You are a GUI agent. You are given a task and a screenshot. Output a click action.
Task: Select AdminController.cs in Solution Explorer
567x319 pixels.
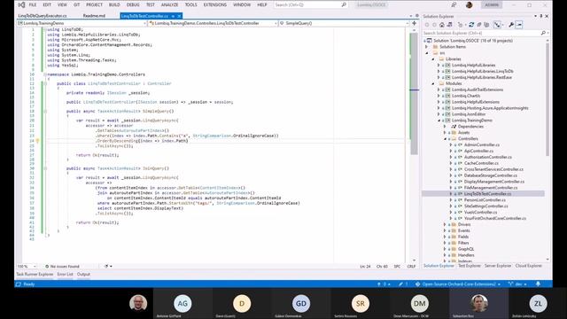(x=481, y=144)
